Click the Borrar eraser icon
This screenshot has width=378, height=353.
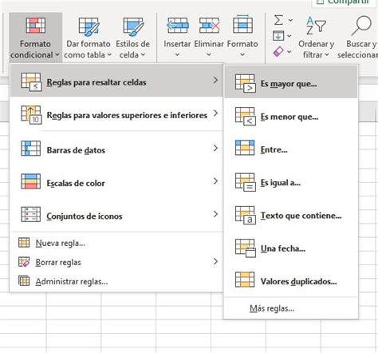278,52
